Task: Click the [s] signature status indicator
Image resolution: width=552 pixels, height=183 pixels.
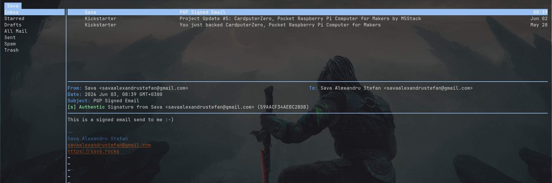Action: [72, 107]
